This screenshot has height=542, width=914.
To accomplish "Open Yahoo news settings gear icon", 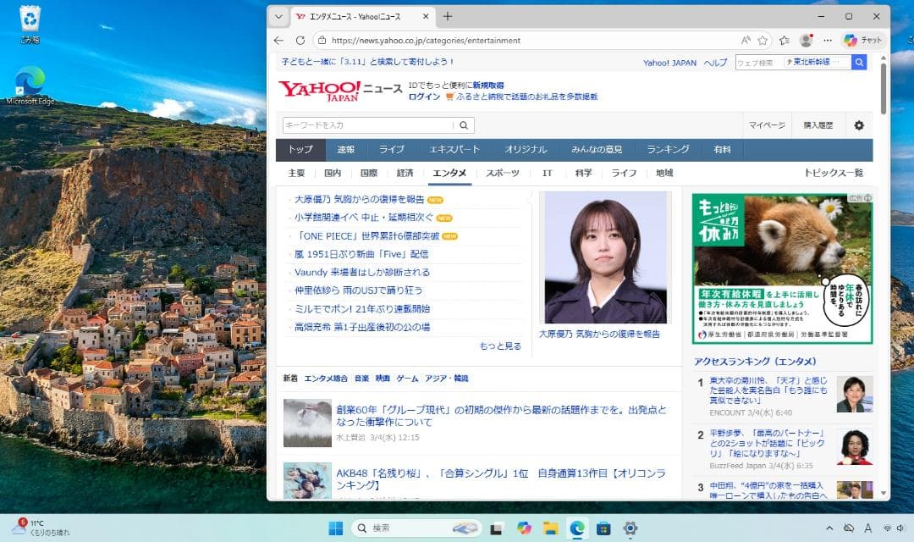I will 859,125.
